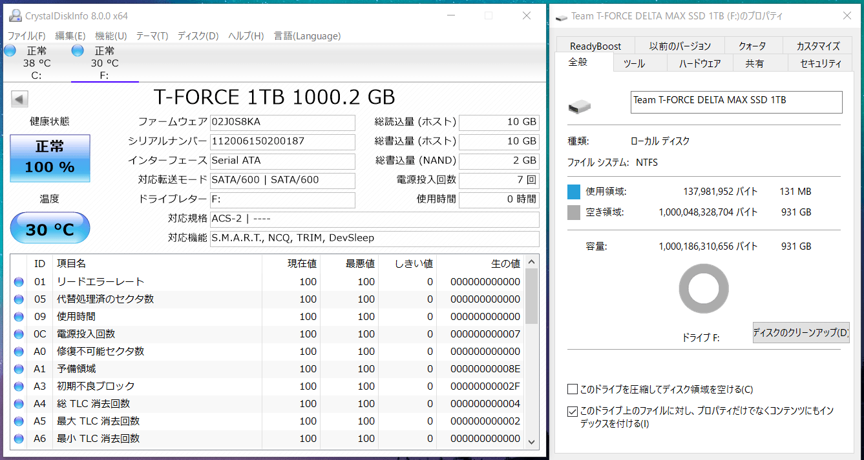Viewport: 864px width, 460px height.
Task: Click the previous disk arrow icon
Action: [x=19, y=99]
